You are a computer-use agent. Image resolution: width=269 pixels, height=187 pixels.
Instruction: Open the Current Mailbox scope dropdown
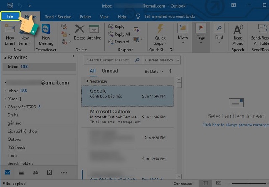point(162,60)
